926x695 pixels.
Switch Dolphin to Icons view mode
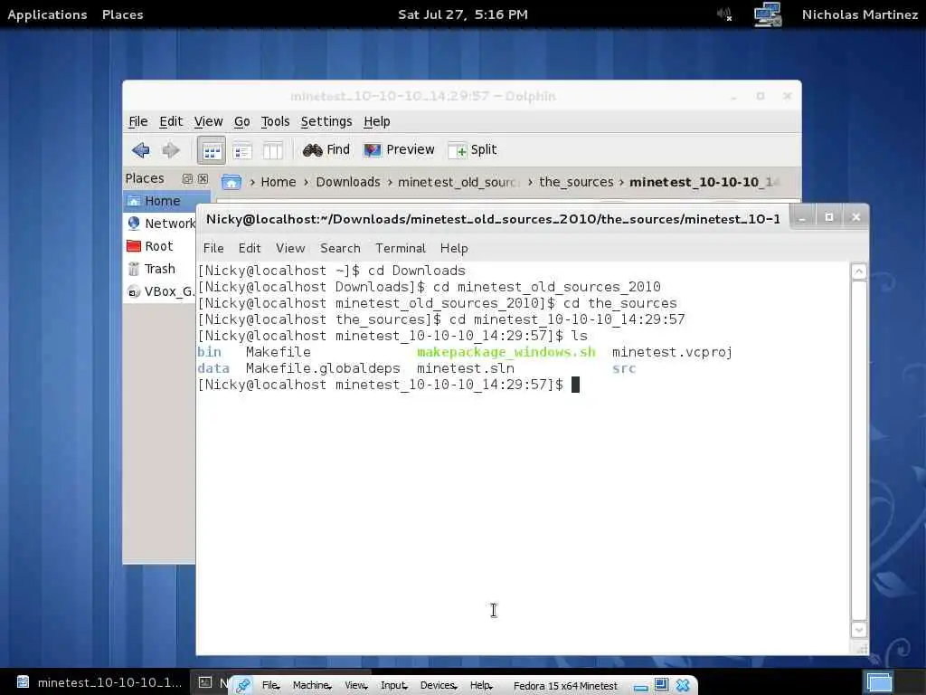point(212,151)
